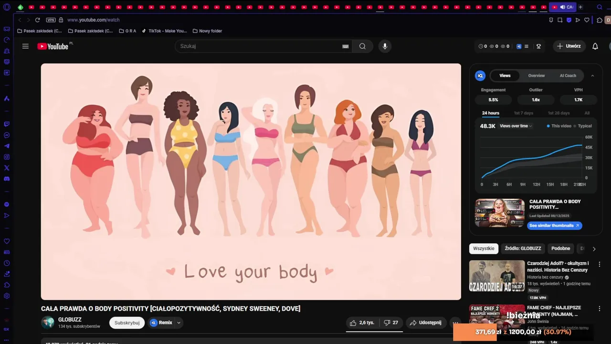Click the Subskrybuj button

127,322
